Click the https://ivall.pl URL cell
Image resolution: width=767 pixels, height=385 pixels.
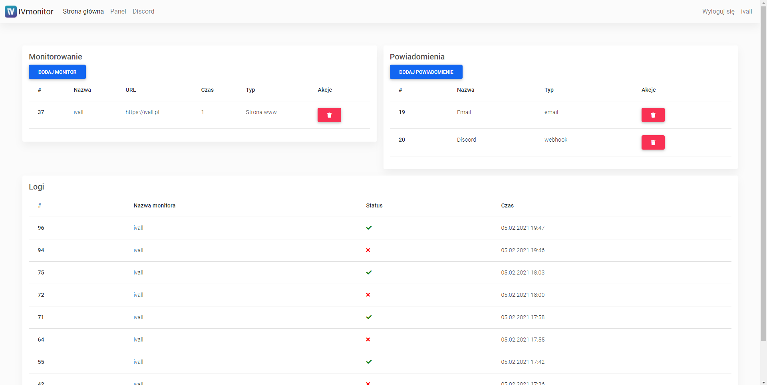[x=142, y=112]
